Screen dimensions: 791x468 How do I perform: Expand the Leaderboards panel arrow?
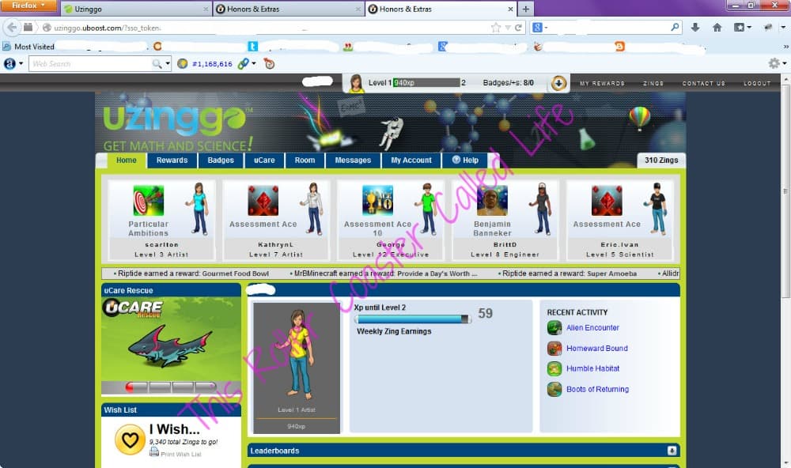672,451
